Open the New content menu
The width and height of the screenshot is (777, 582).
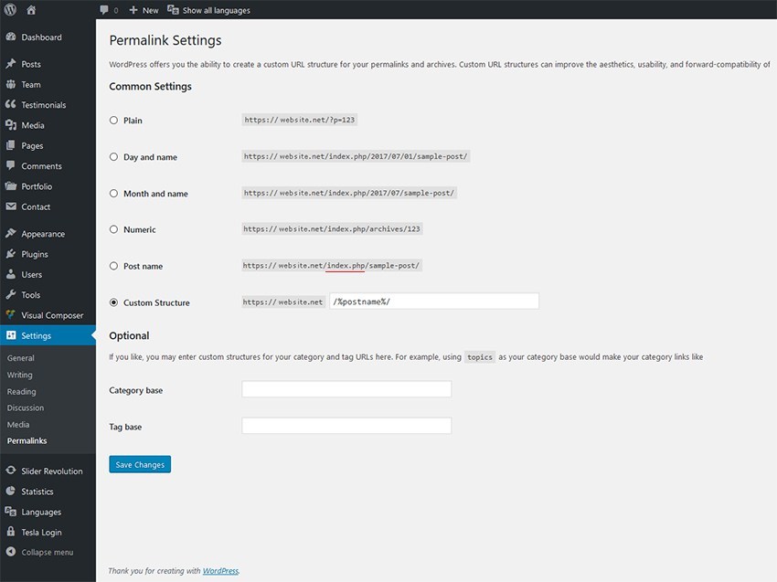pos(144,10)
